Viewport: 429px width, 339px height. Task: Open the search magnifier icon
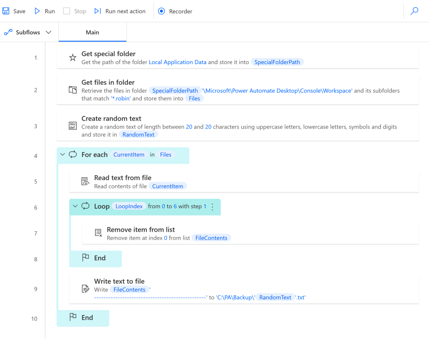point(414,11)
